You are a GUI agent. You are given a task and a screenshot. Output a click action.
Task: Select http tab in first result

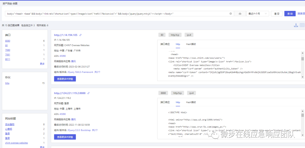tap(178, 44)
